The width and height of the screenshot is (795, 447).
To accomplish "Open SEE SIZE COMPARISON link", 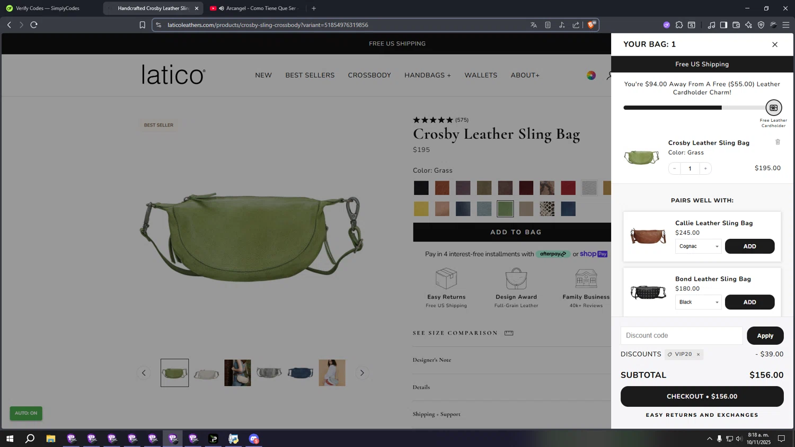I will [463, 333].
